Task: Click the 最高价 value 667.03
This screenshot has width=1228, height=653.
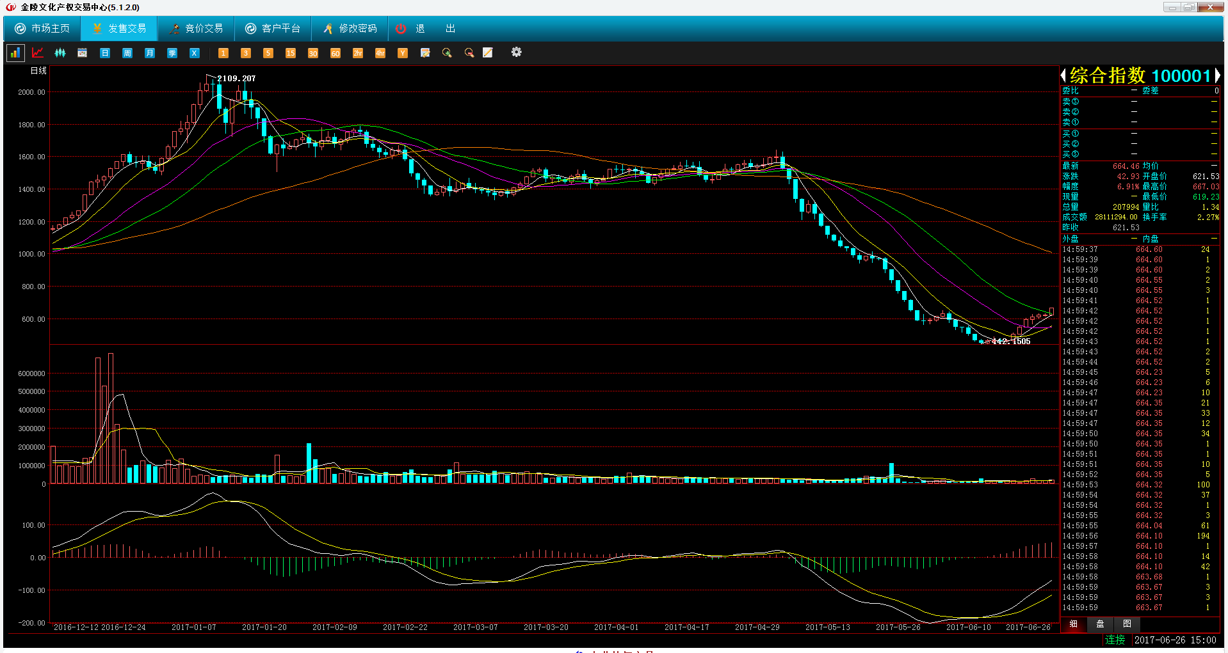Action: pyautogui.click(x=1206, y=186)
